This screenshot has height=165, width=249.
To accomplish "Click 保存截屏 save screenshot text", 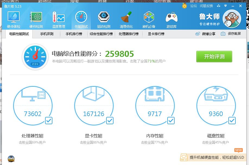I will point(234,33).
